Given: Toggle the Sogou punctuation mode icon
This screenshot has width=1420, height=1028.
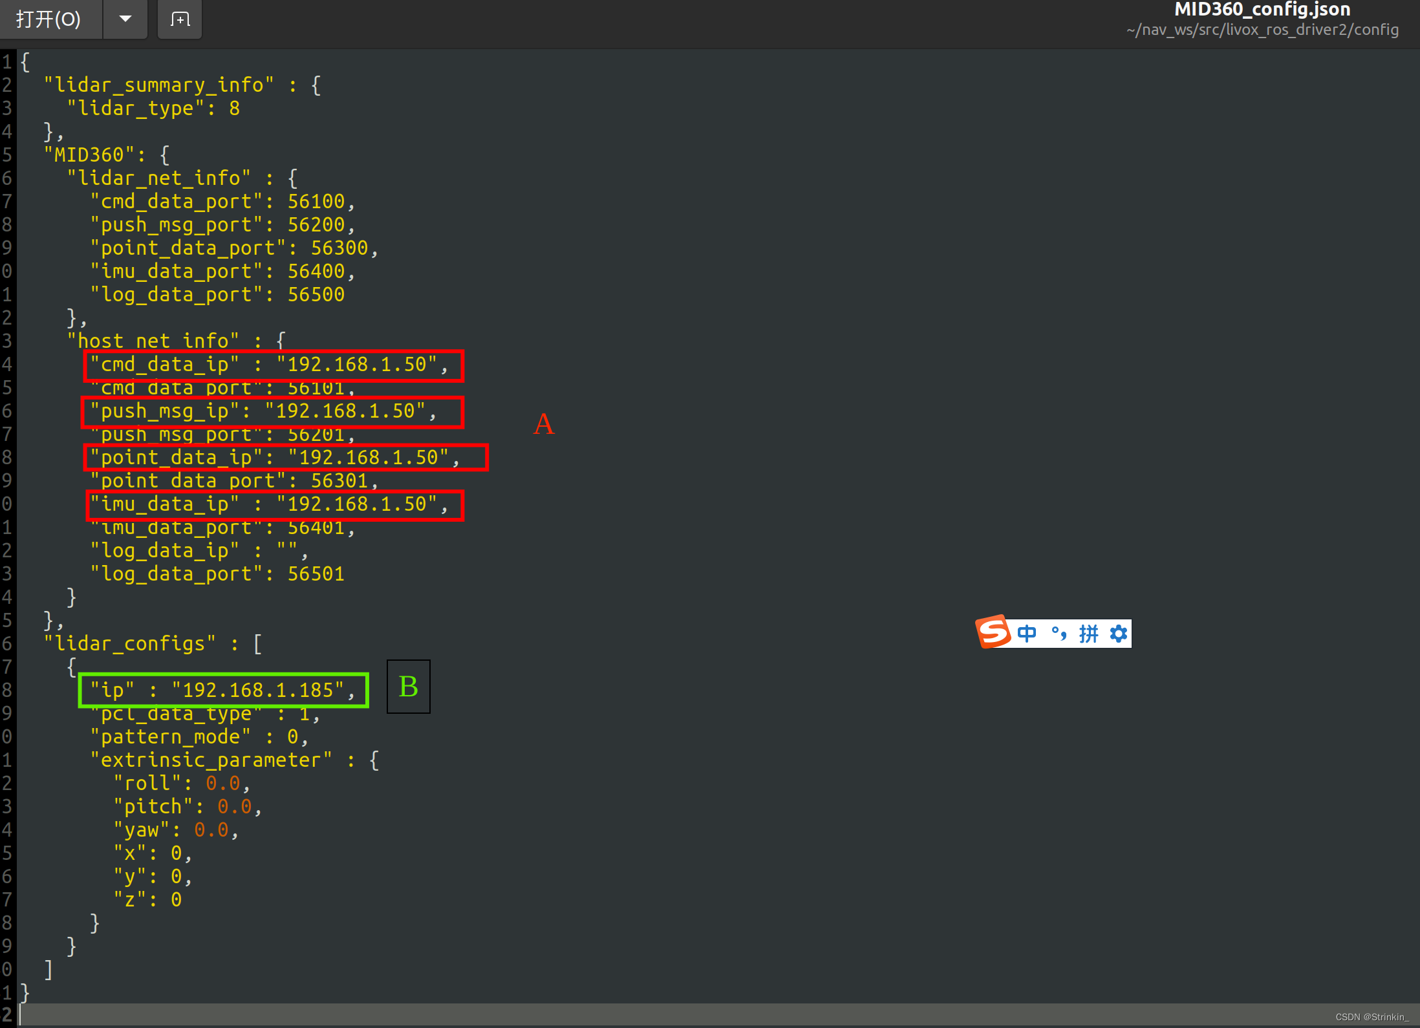Looking at the screenshot, I should point(1059,633).
